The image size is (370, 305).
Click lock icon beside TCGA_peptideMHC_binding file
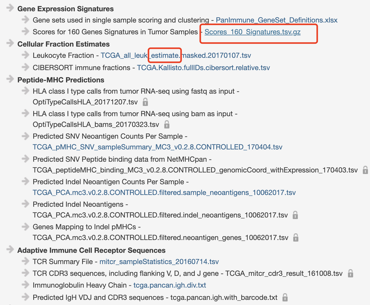(365, 170)
